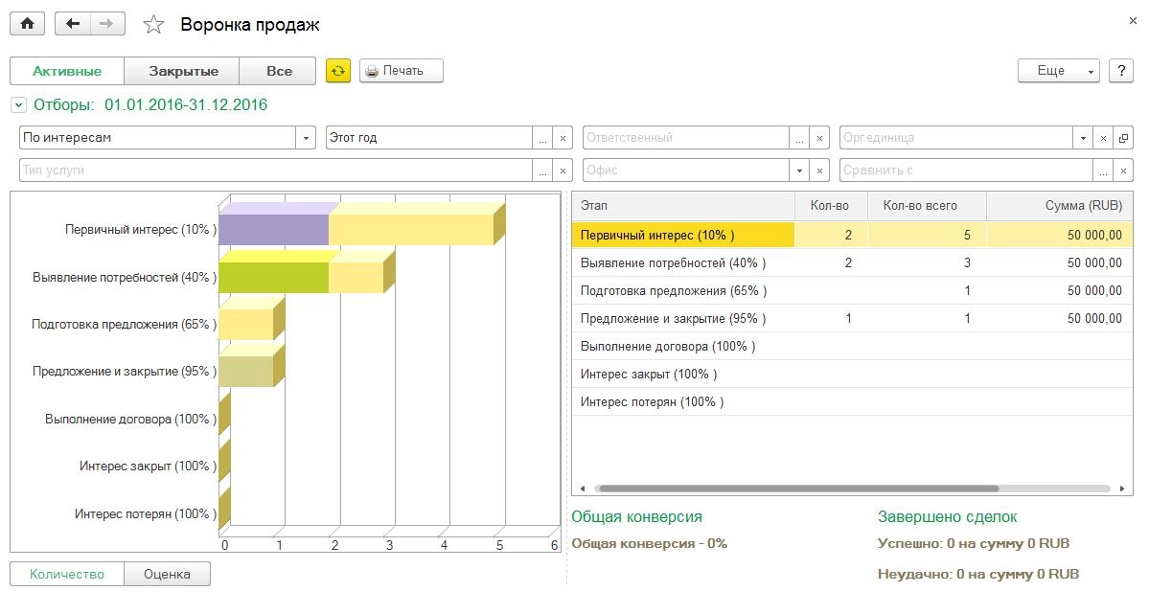Screen dimensions: 1149x592
Task: Open the Ещё menu
Action: pyautogui.click(x=1053, y=70)
